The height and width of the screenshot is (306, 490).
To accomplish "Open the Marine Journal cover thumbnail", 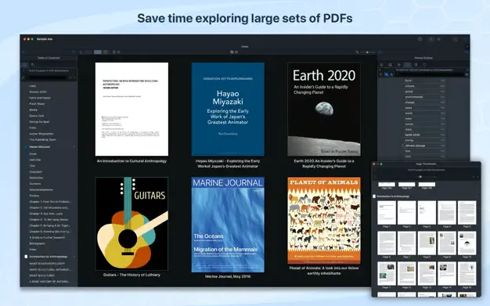I will [x=228, y=225].
